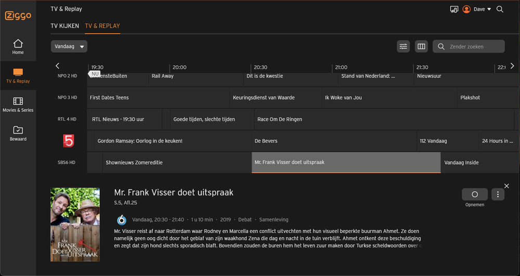Go to Home in the sidebar

coord(18,47)
